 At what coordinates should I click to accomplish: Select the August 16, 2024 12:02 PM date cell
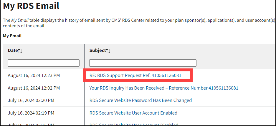pyautogui.click(x=34, y=88)
